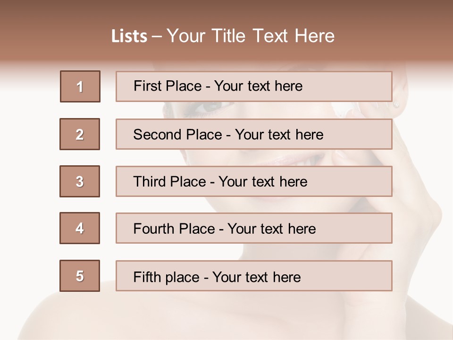Select the number 2 box
Image resolution: width=453 pixels, height=340 pixels.
[80, 134]
